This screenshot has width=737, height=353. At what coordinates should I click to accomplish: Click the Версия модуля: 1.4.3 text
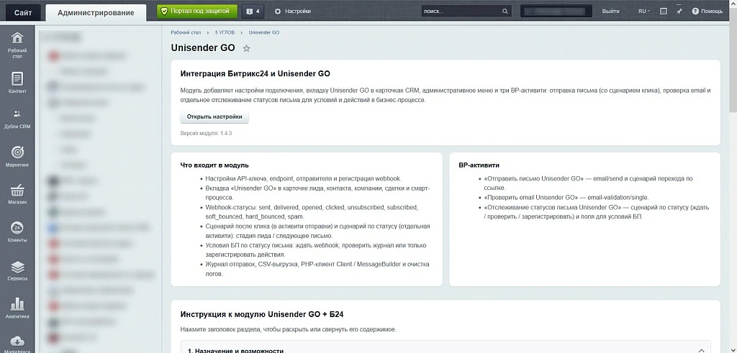207,133
